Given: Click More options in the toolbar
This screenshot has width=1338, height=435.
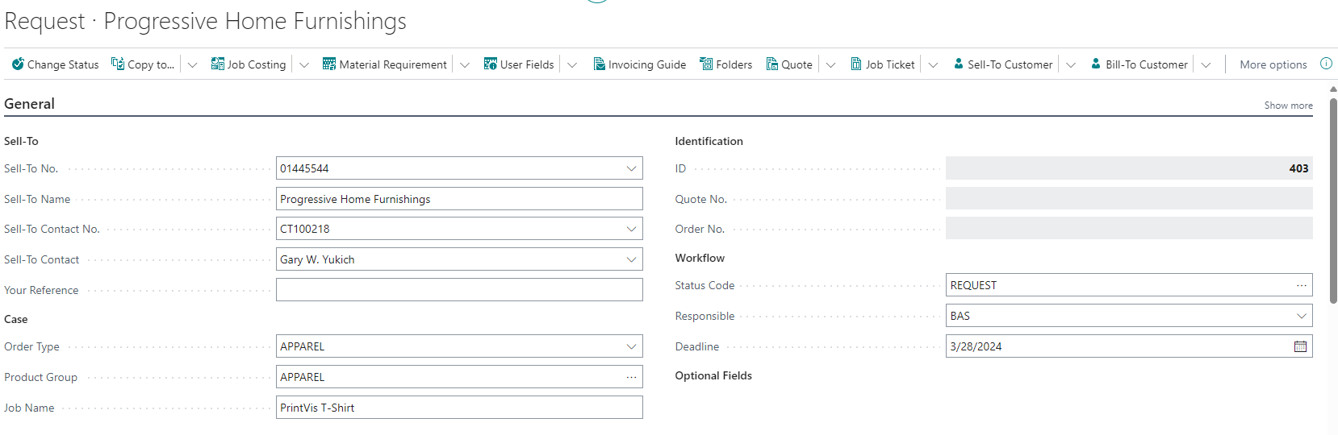Looking at the screenshot, I should (x=1273, y=64).
